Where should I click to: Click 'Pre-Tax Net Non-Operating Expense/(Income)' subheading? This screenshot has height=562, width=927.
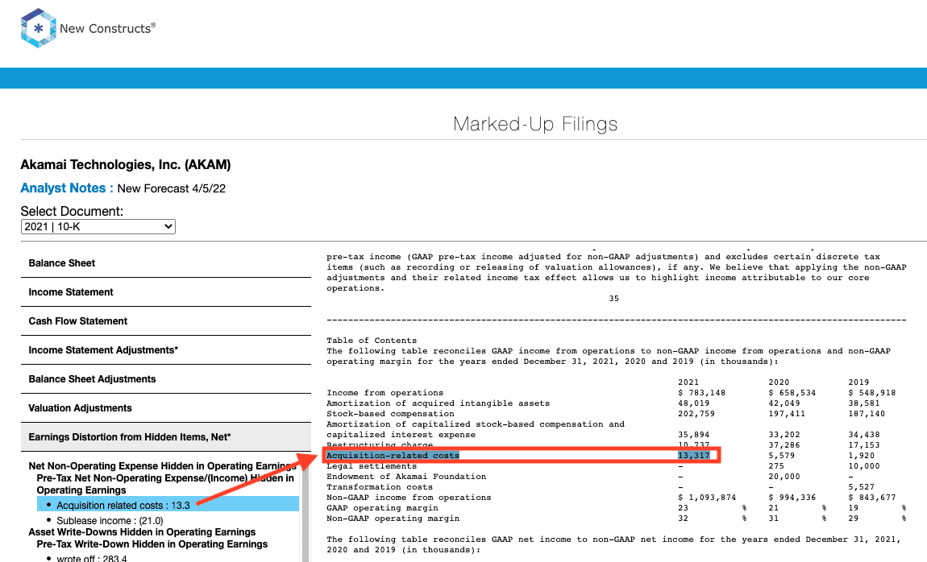click(x=165, y=484)
